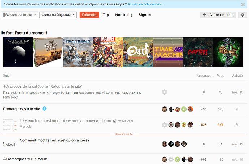Select the Récents tab
The image size is (249, 164).
[89, 15]
